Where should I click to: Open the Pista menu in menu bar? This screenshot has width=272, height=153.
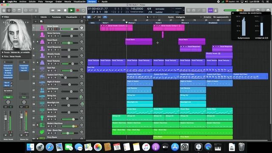[x=40, y=2]
